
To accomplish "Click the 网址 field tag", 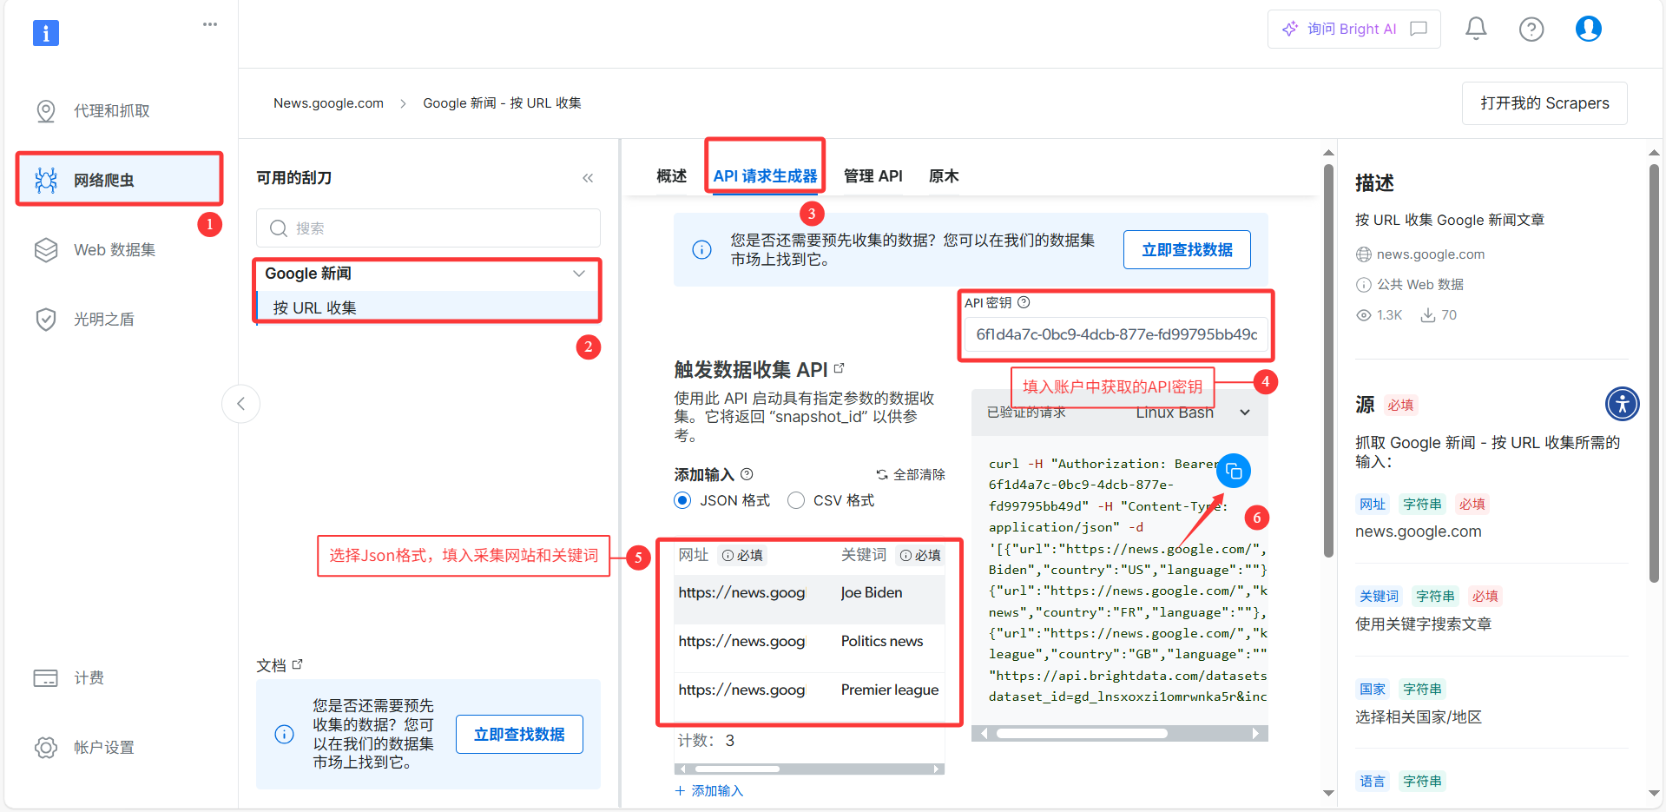I will click(x=1373, y=505).
